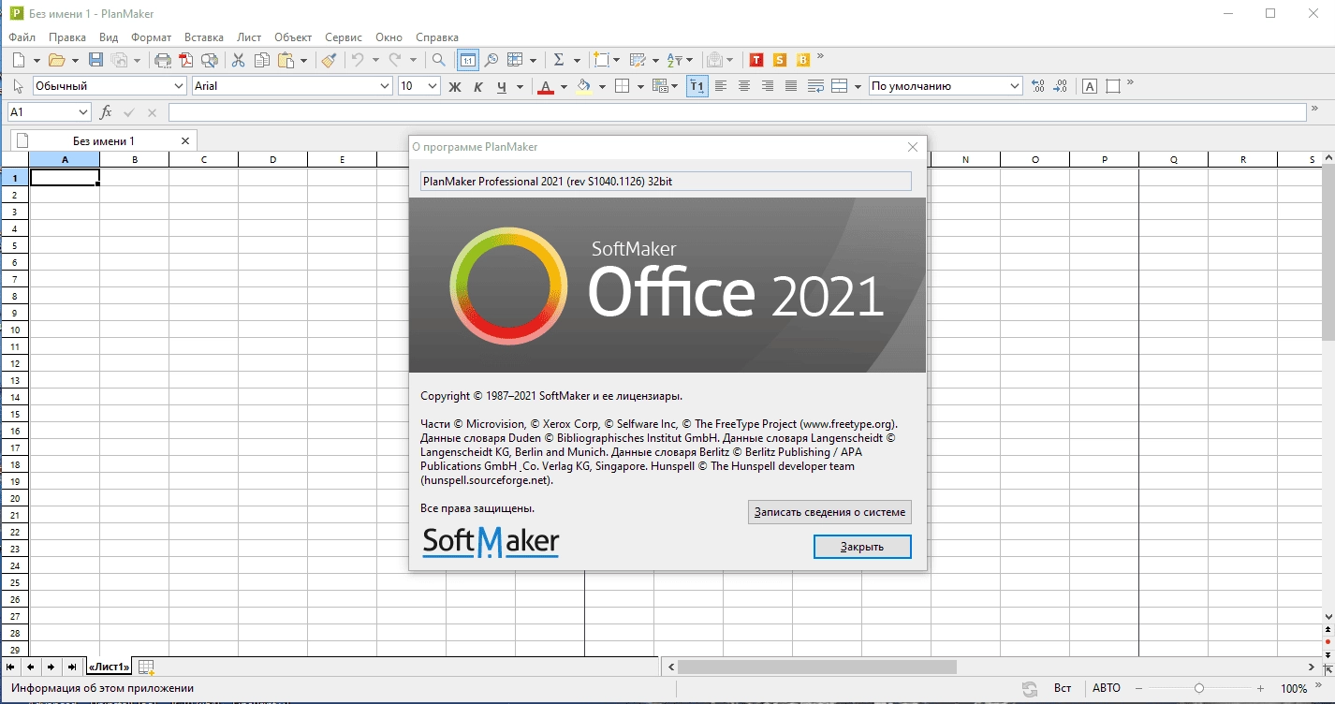Click the Paste clipboard icon

286,60
